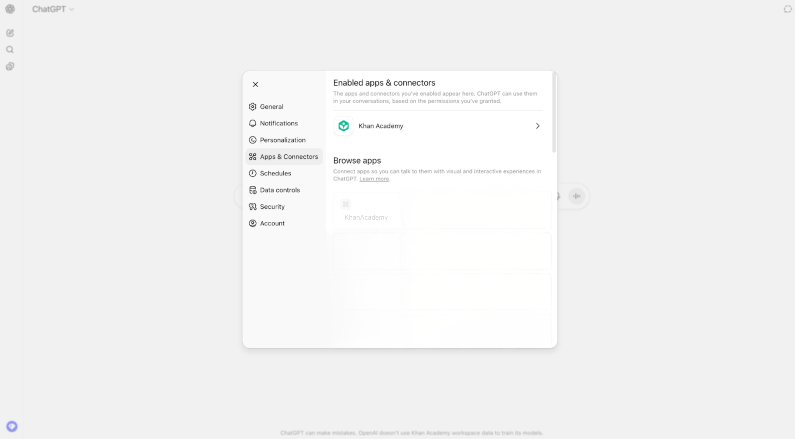The image size is (795, 439).
Task: Click the ChatGPT logo in the sidebar
Action: pos(10,9)
